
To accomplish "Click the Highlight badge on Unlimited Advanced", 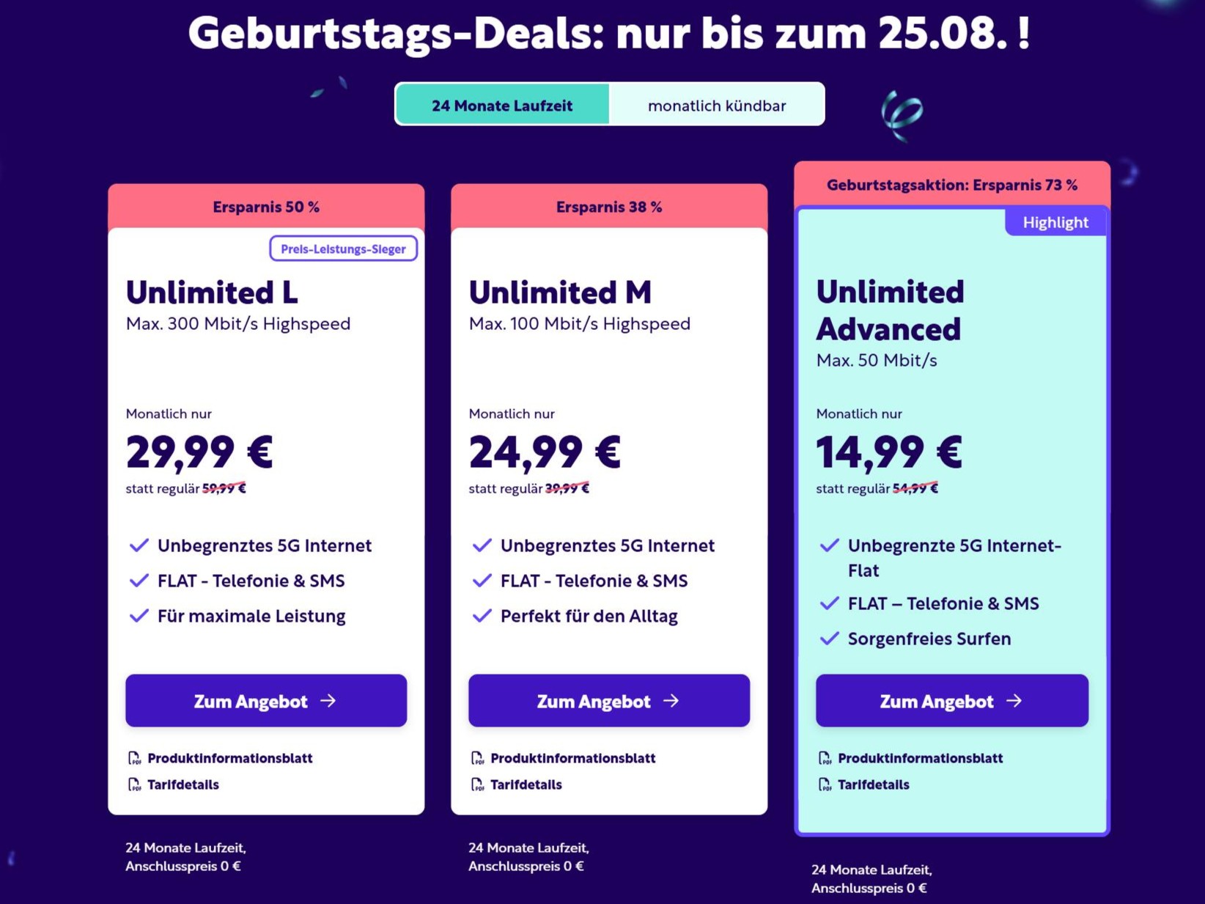I will point(1055,222).
